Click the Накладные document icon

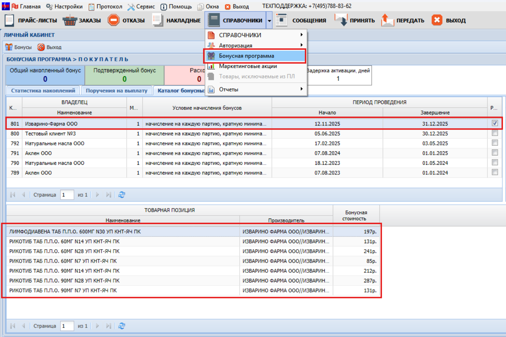(158, 20)
